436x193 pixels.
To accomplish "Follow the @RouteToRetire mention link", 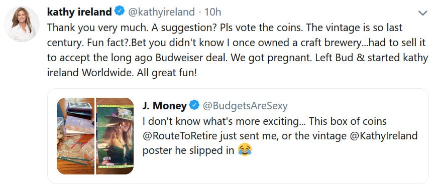I will coord(177,135).
